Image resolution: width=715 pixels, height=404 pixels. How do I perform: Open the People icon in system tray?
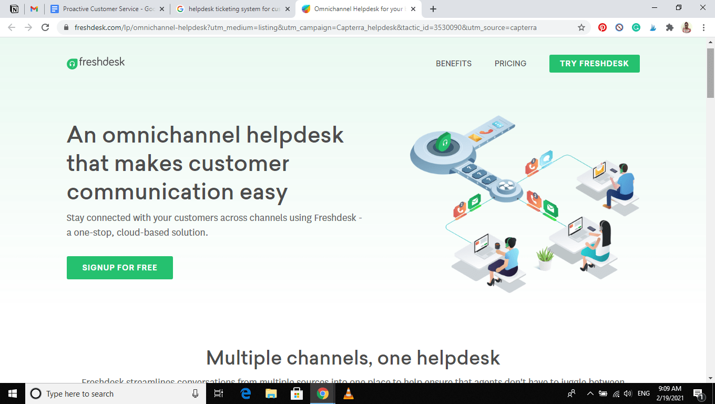click(x=572, y=393)
